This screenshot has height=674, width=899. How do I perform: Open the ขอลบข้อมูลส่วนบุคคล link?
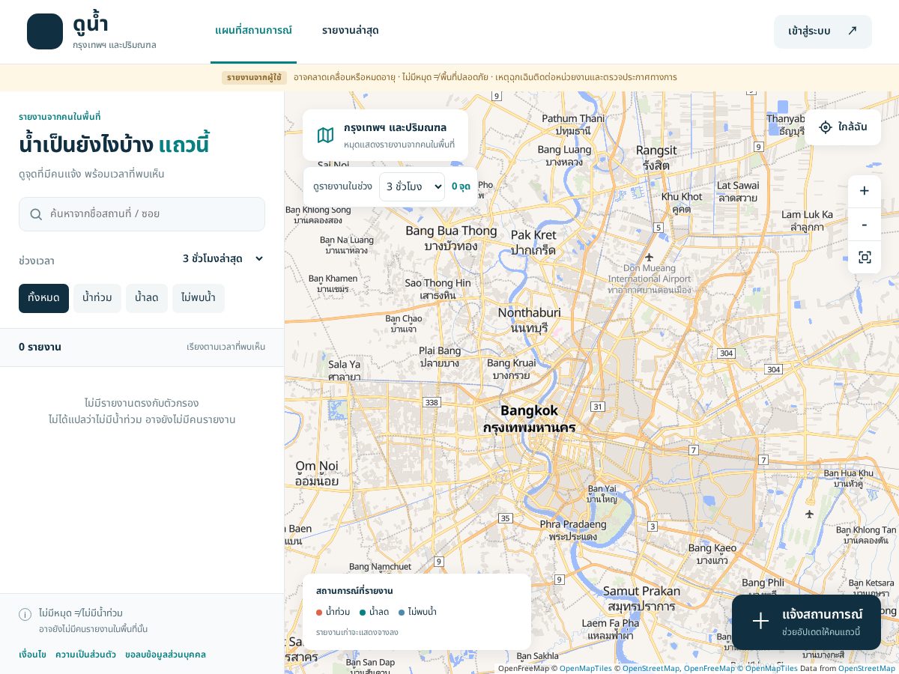pos(166,655)
